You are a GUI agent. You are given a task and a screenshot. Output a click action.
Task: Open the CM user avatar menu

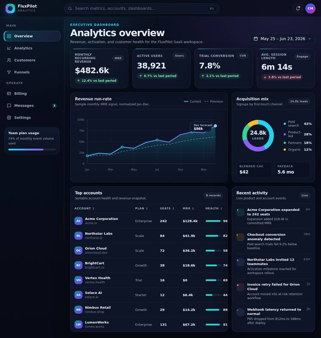(x=310, y=8)
